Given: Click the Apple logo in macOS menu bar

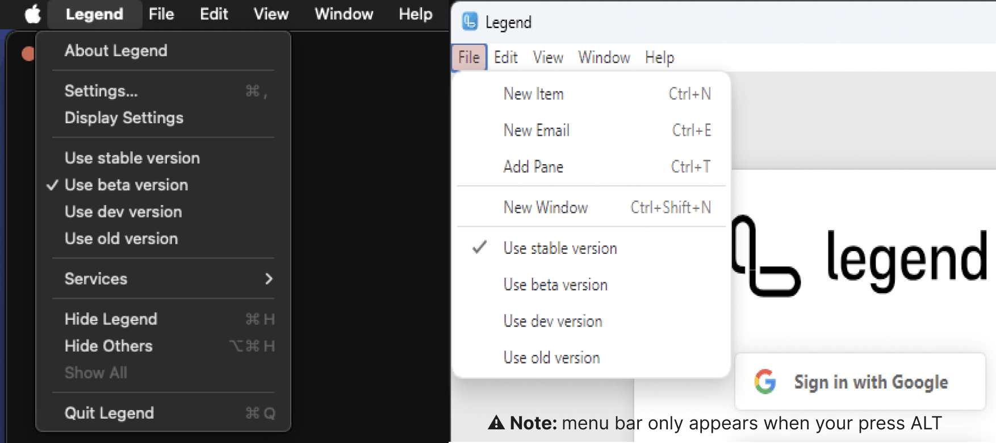Looking at the screenshot, I should coord(33,14).
